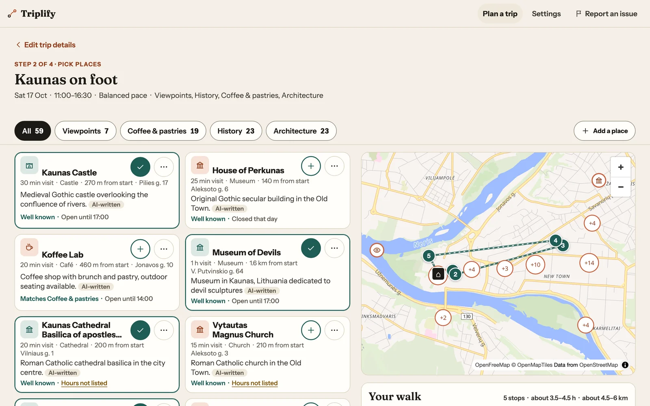This screenshot has width=650, height=406.
Task: Click the Triplify logo
Action: pos(32,14)
